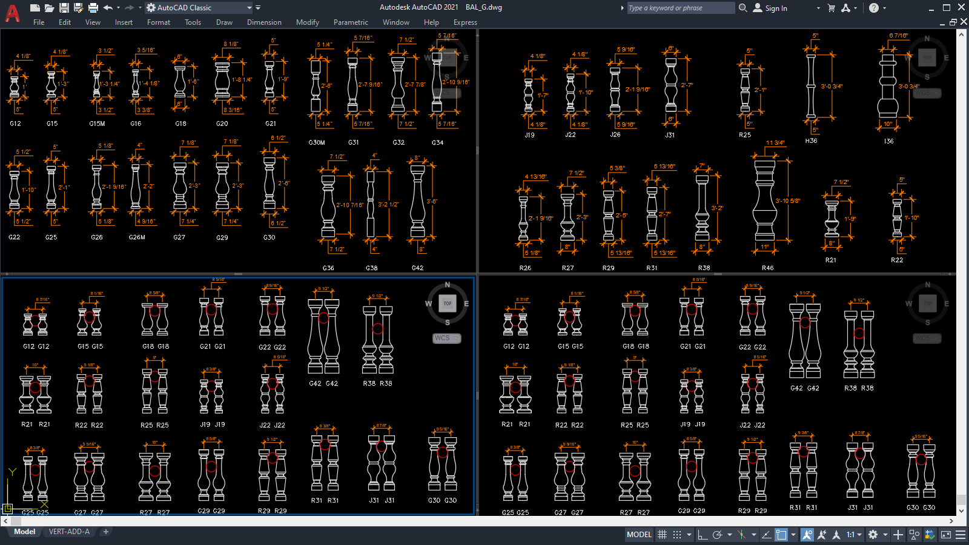Click the horizontal scrollbar left arrow
Viewport: 969px width, 545px height.
(x=5, y=521)
